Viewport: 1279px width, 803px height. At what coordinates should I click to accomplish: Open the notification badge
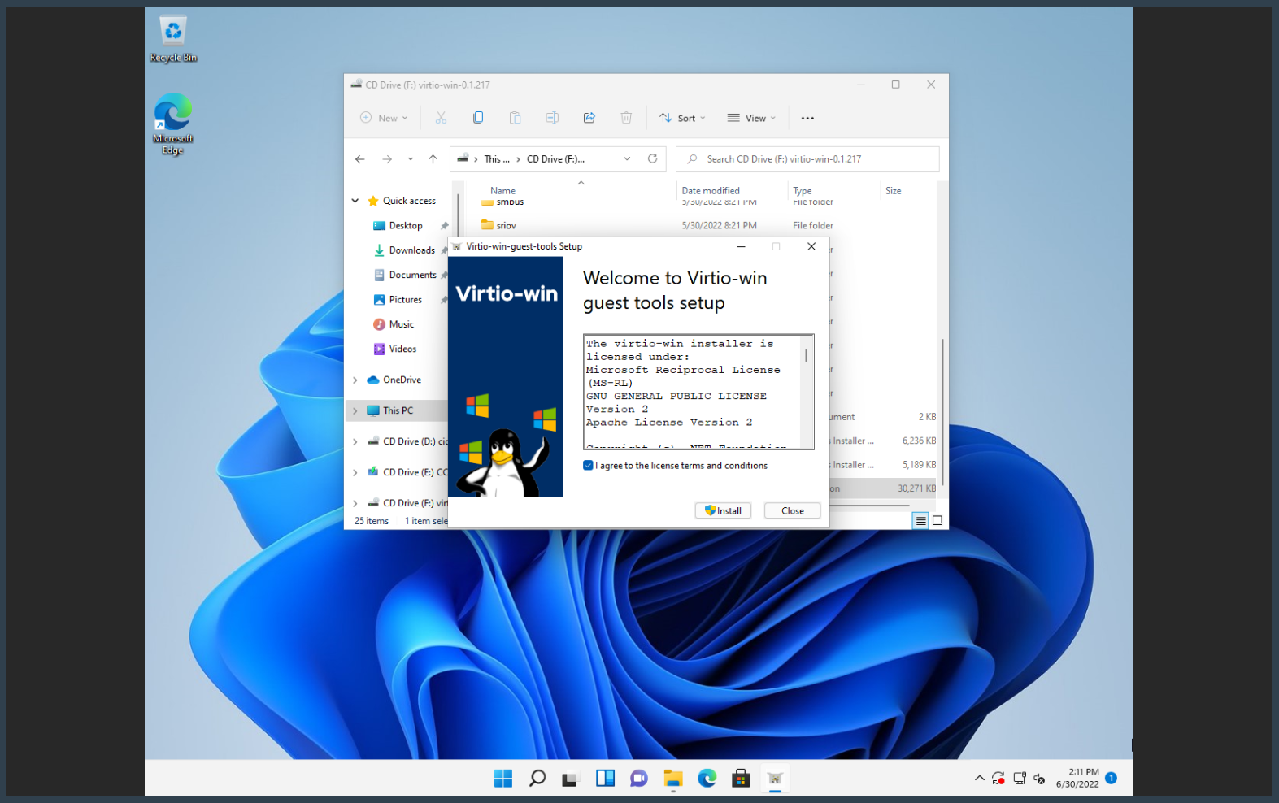click(1111, 778)
